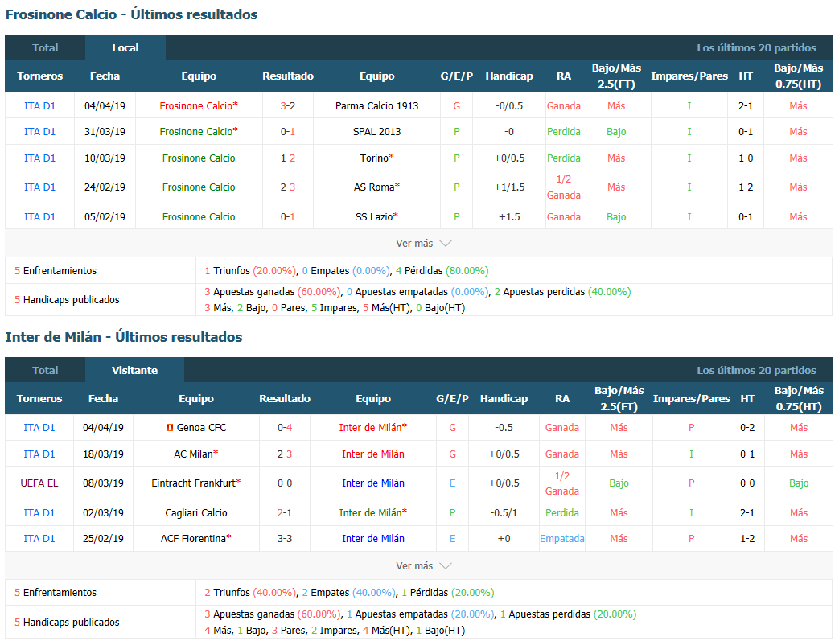Click the date 08/03/19

(103, 483)
